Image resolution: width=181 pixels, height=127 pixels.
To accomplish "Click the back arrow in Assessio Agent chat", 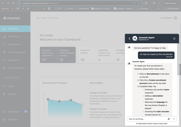I will (x=129, y=39).
